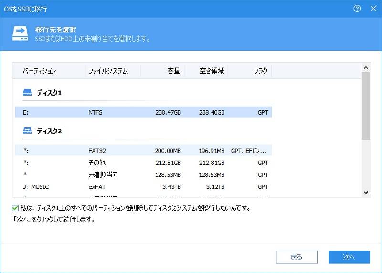Click the ディスク2 drive icon
This screenshot has width=382, height=273.
(27, 131)
